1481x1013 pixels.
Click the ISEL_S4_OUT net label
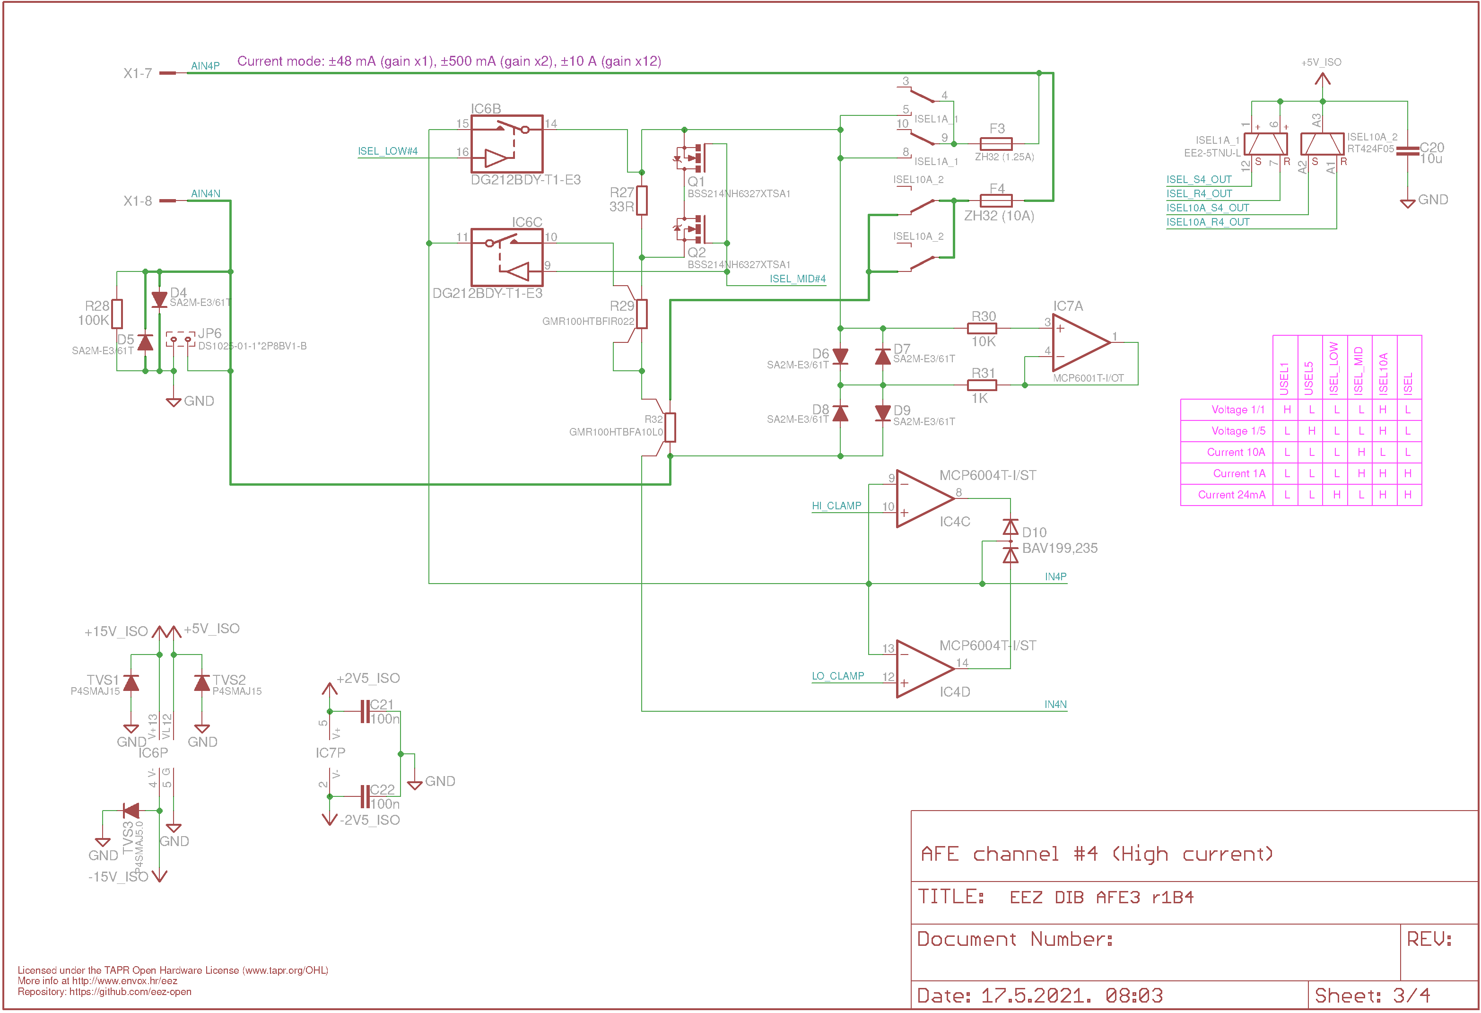click(x=1199, y=179)
